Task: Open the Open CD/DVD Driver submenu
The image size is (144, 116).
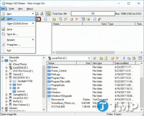Action: (18, 24)
